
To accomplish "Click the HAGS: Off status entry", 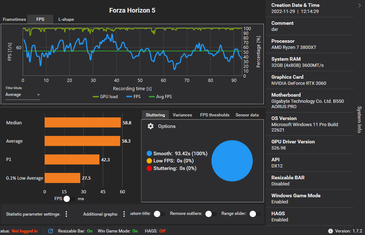I will pos(155,231).
